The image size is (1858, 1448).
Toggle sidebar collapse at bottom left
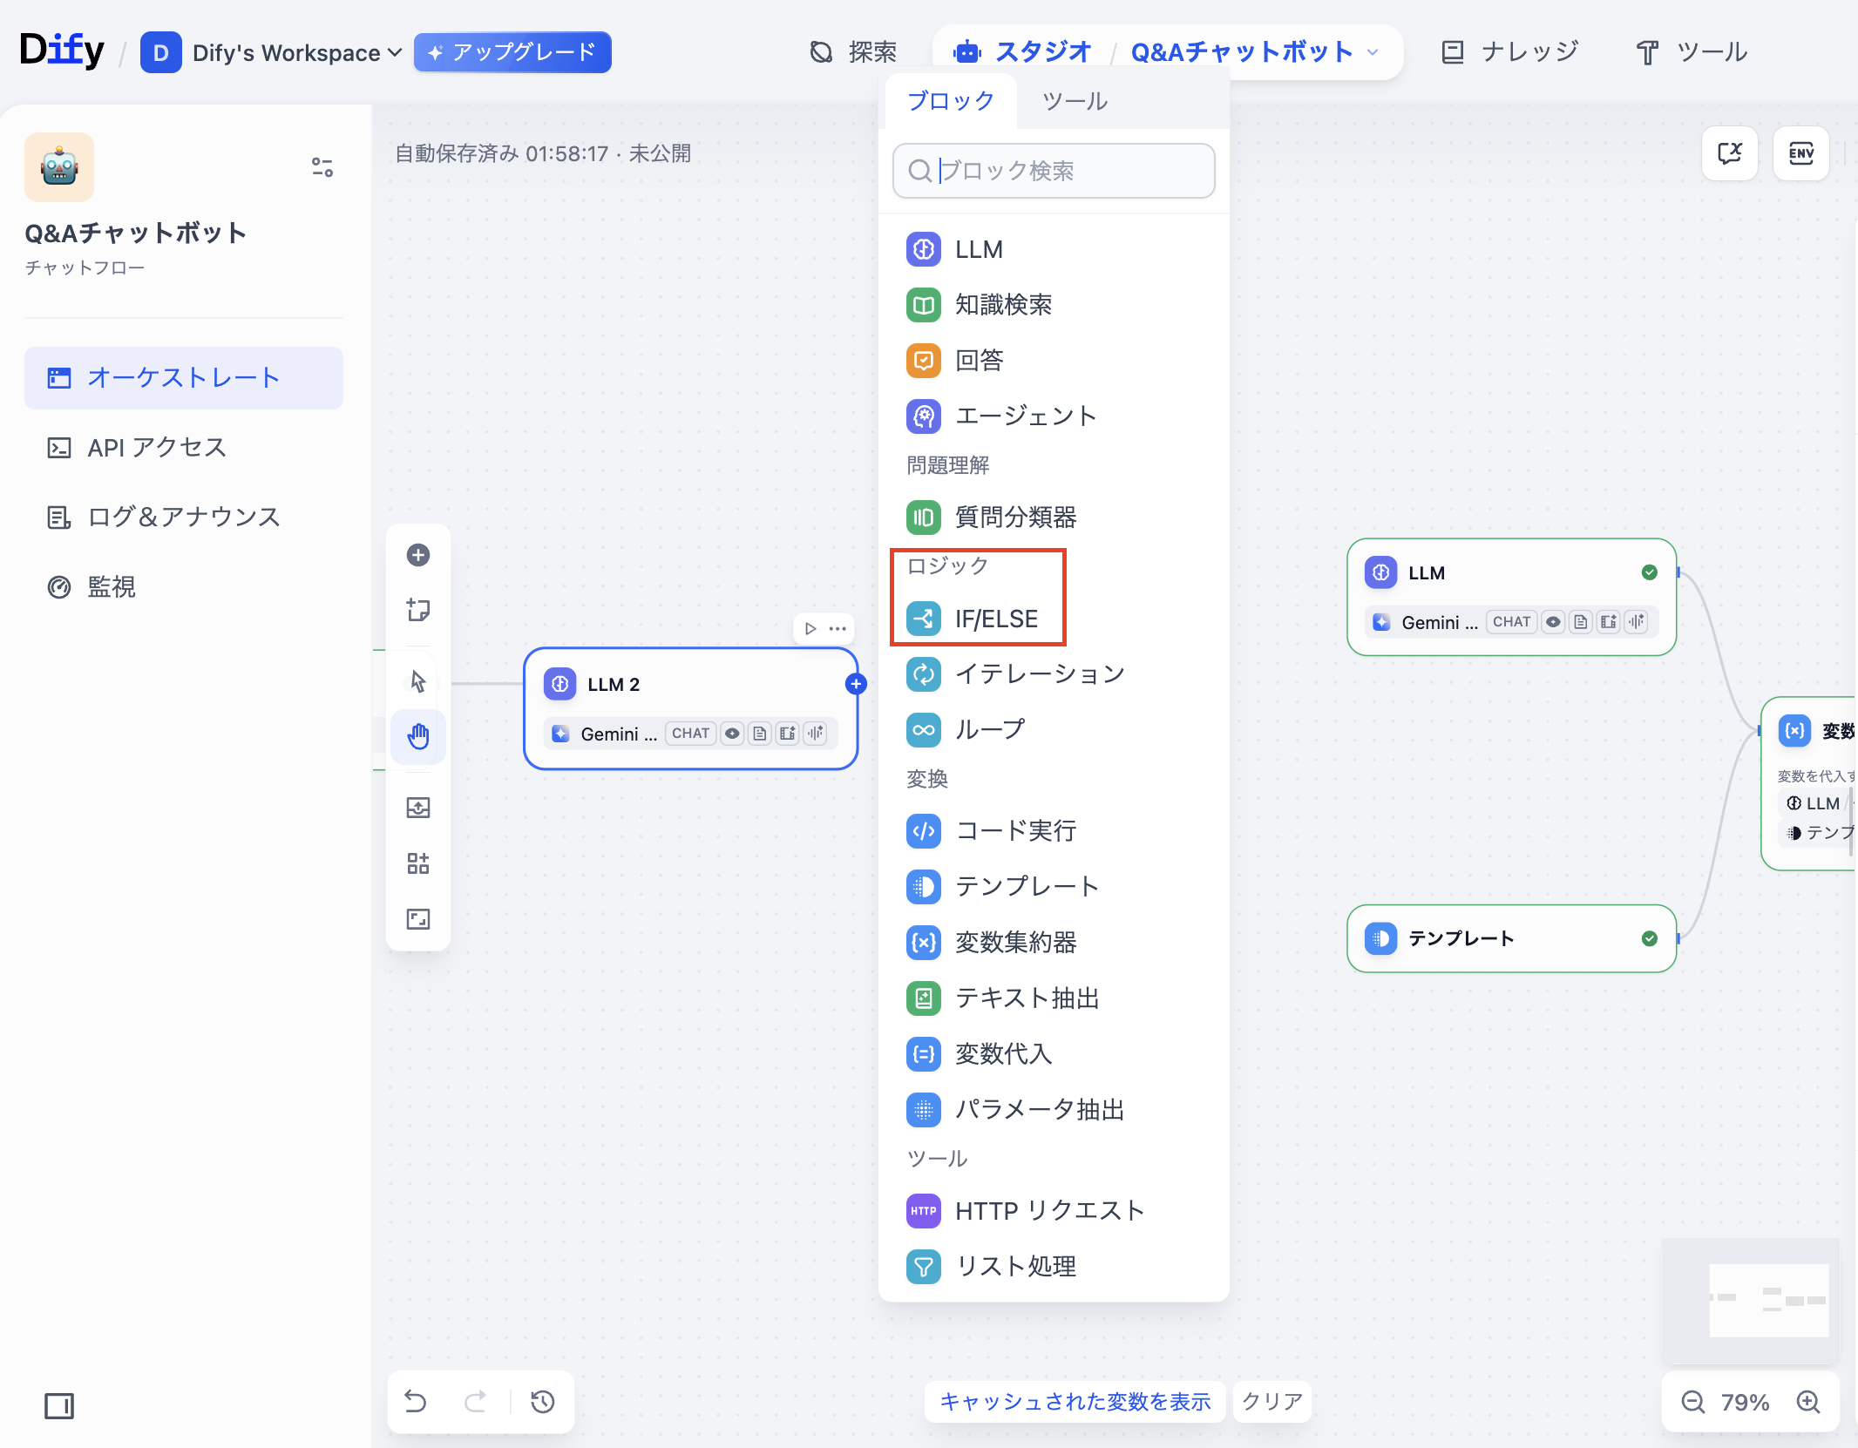coord(59,1405)
